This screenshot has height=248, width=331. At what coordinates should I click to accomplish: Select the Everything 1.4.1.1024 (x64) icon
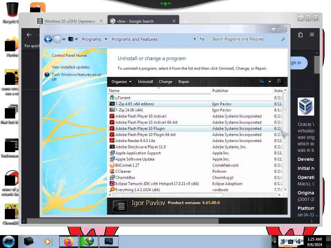point(112,190)
